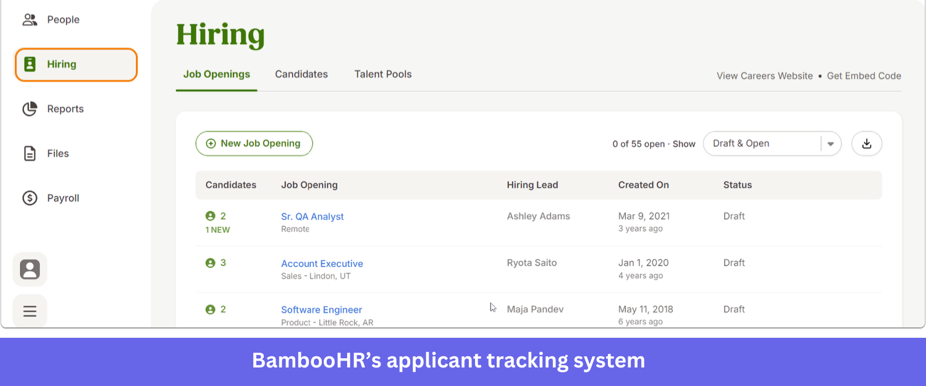Open the People section in sidebar

[51, 20]
